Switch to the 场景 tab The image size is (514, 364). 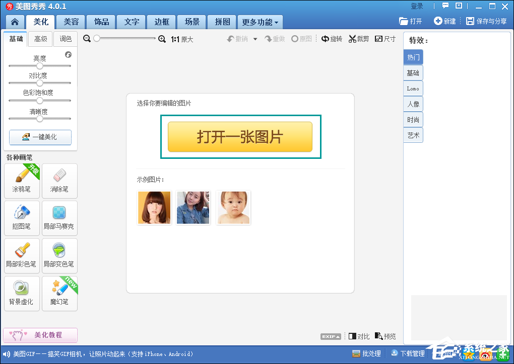click(x=192, y=22)
